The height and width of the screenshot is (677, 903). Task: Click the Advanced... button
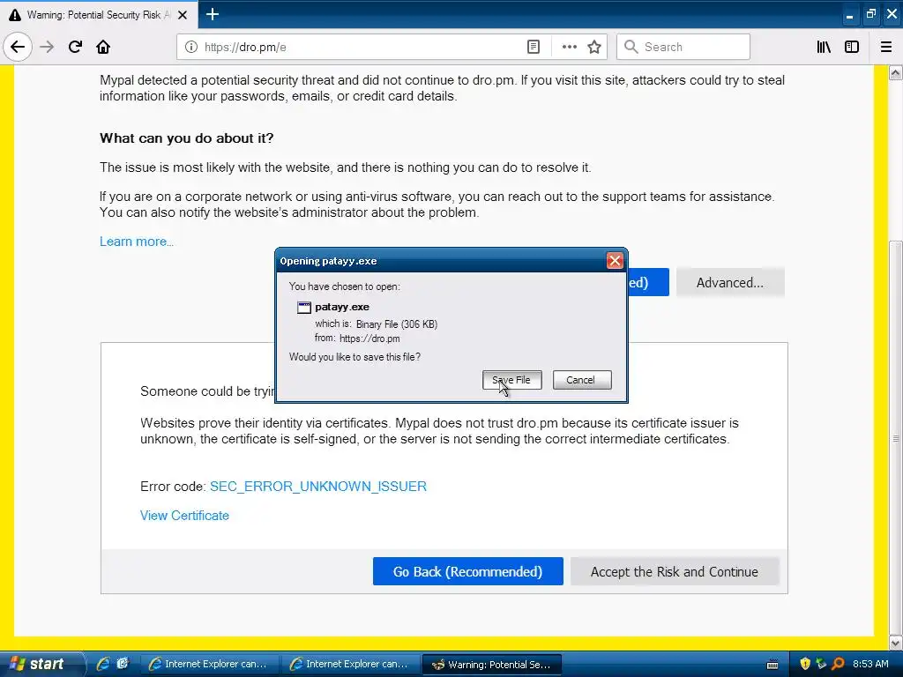coord(729,283)
